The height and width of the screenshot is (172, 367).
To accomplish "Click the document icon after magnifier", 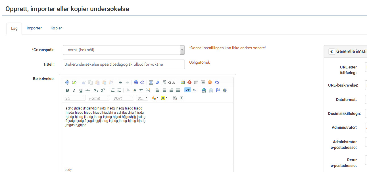I will tap(182, 98).
